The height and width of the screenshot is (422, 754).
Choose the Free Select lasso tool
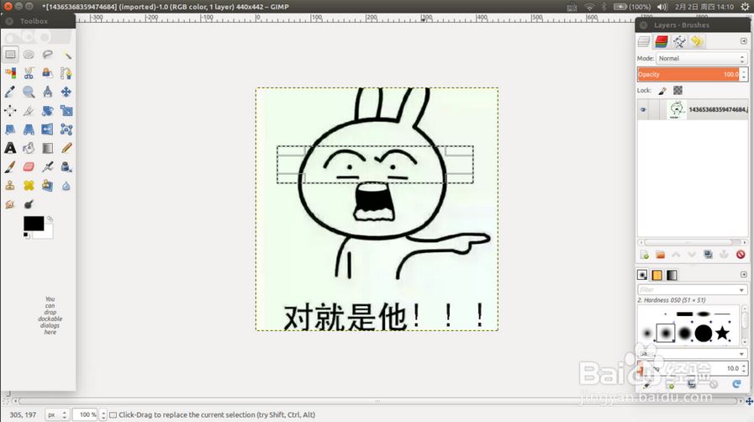pyautogui.click(x=48, y=55)
